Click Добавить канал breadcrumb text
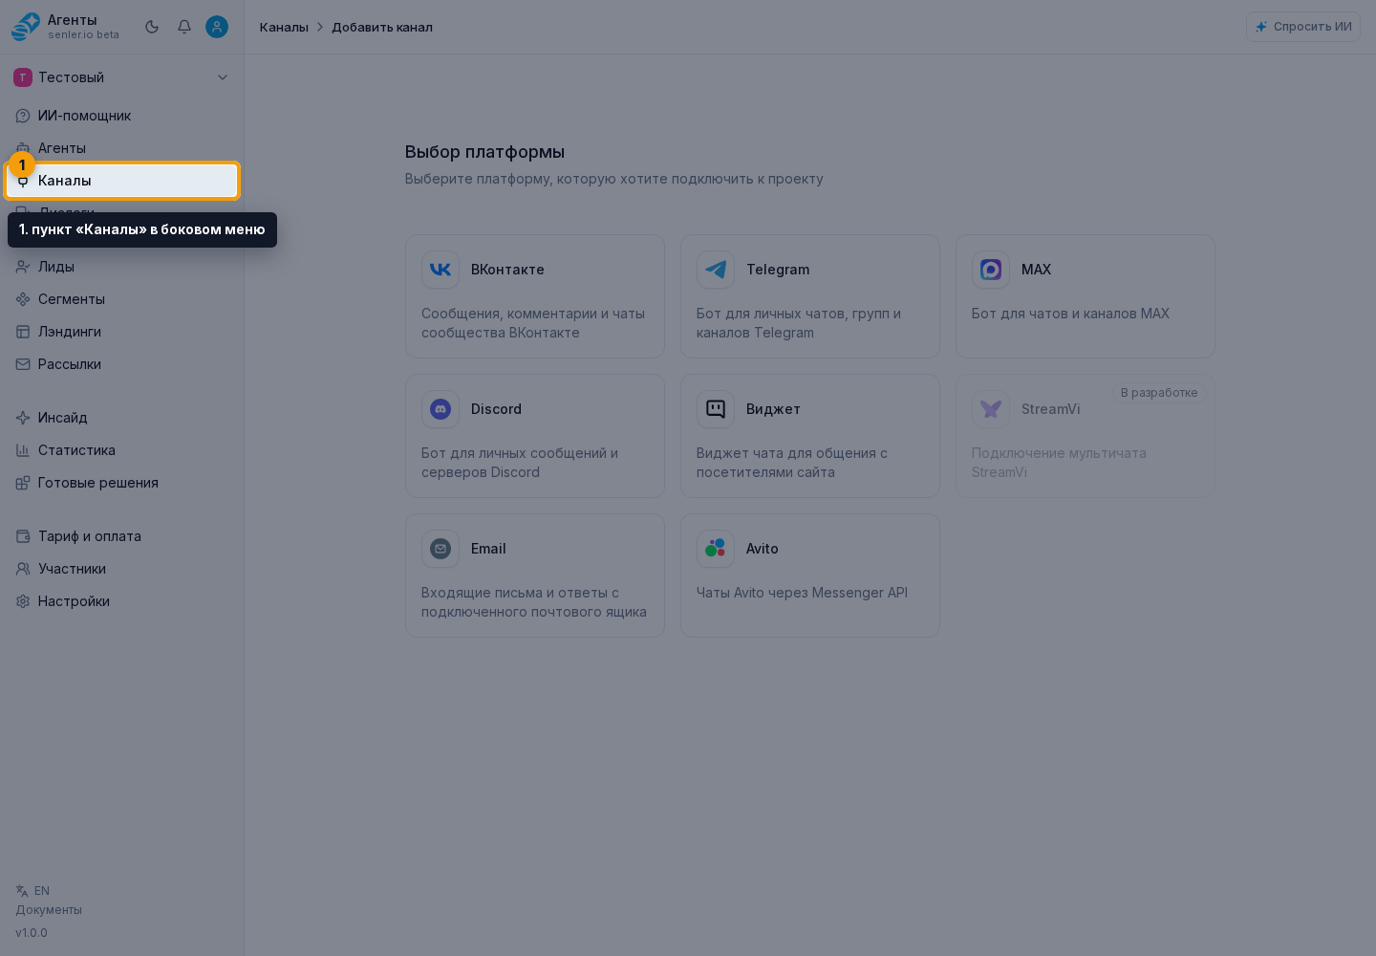The image size is (1376, 956). coord(382,27)
